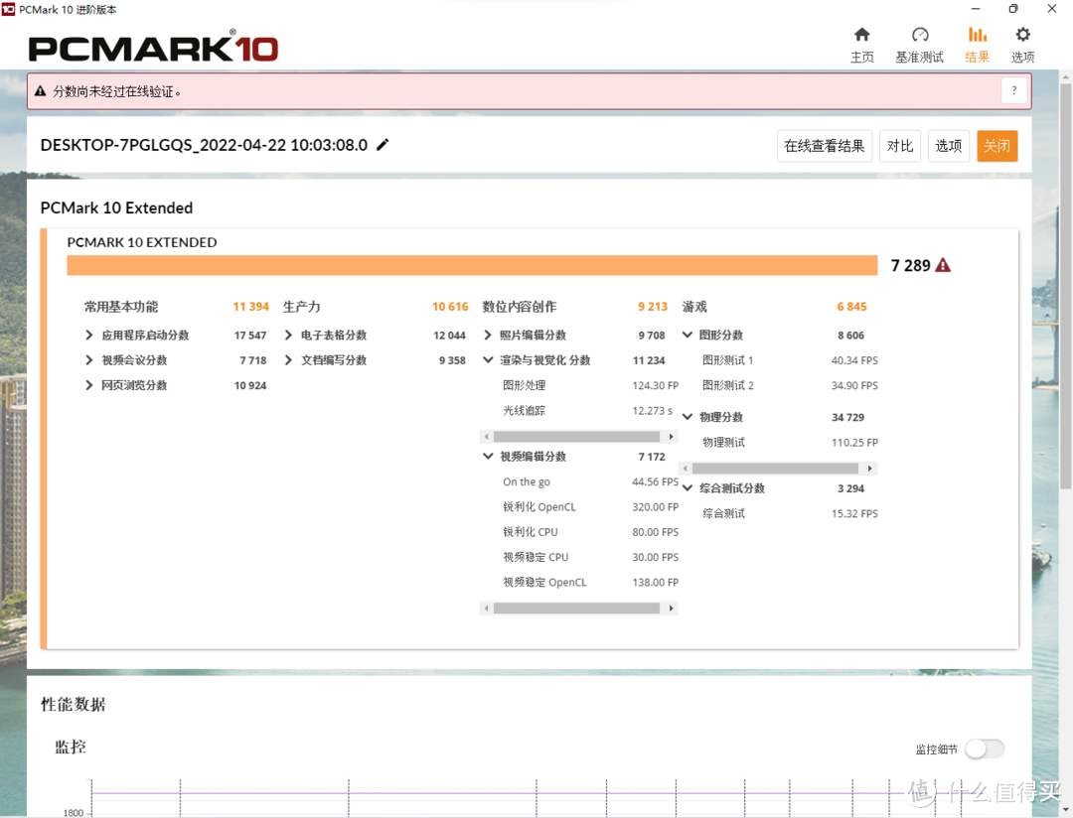Click the 图形处理 row

[590, 385]
